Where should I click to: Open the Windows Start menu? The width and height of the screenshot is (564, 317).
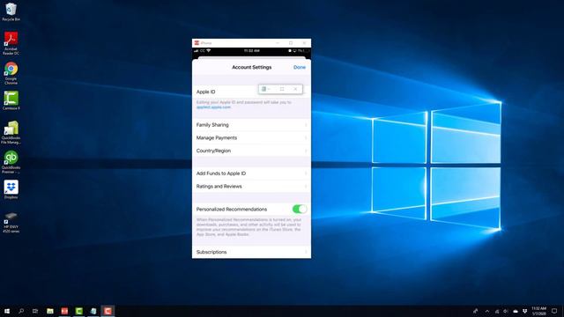tap(7, 311)
